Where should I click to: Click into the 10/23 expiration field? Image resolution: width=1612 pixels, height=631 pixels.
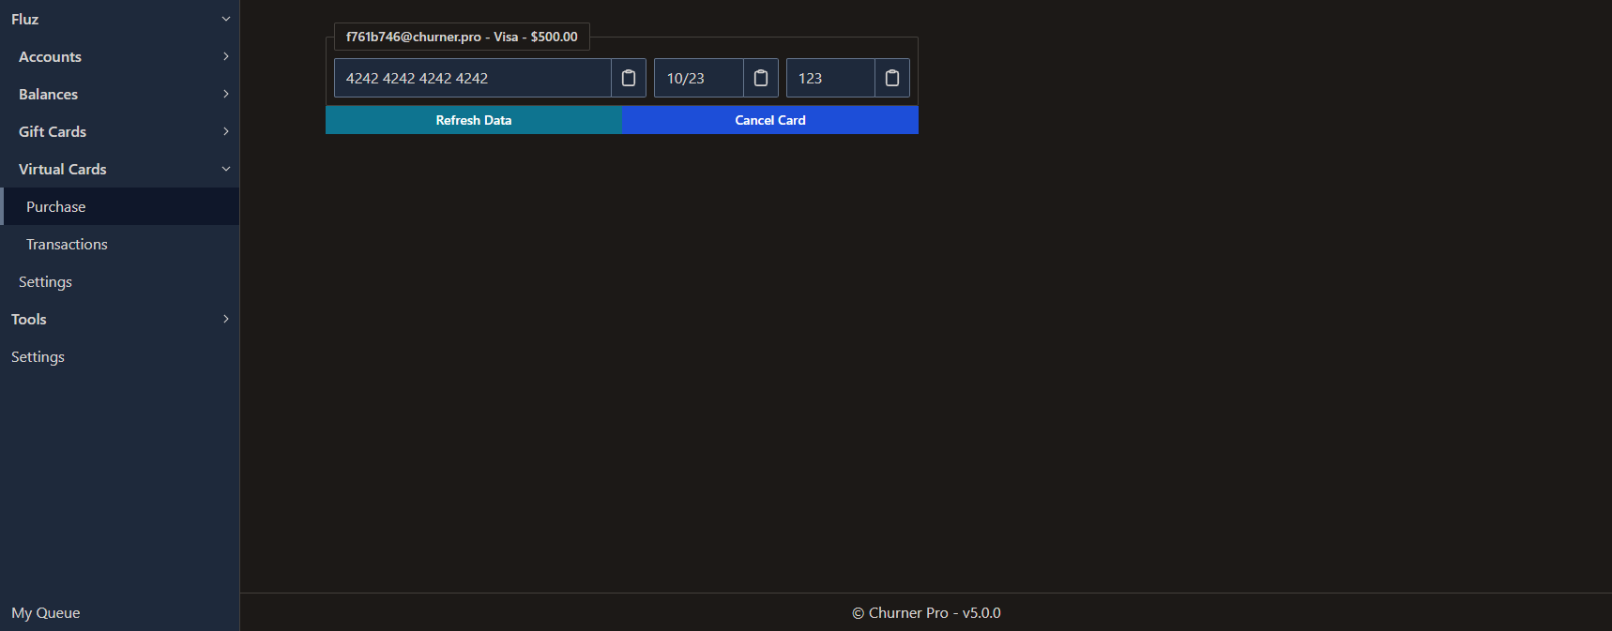(698, 78)
